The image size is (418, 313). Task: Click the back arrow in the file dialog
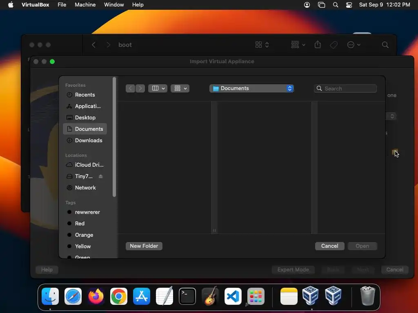pyautogui.click(x=130, y=88)
